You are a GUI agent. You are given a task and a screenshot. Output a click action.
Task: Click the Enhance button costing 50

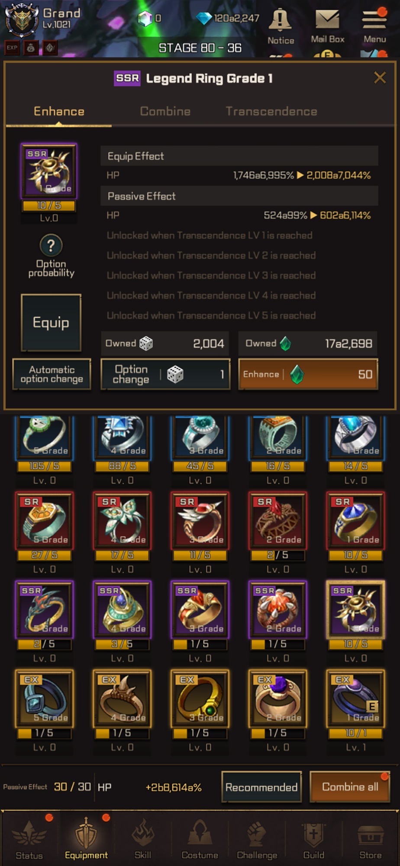(308, 374)
